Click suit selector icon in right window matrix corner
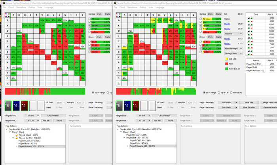277x165 pixels. click(119, 15)
